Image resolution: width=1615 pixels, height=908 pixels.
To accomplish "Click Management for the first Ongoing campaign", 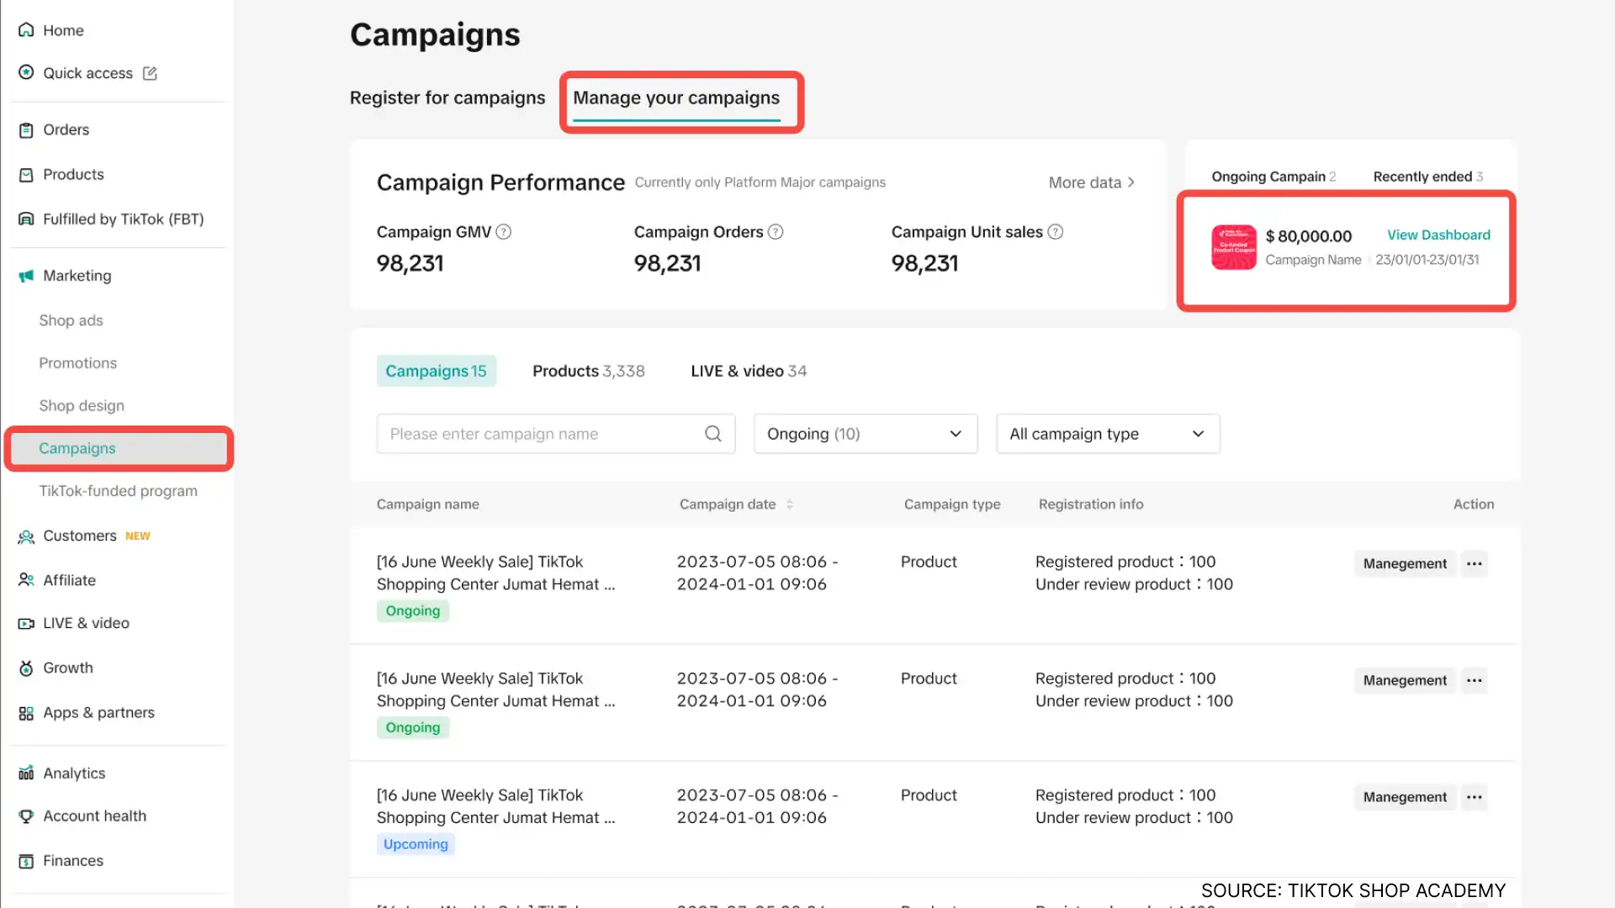I will pos(1404,563).
